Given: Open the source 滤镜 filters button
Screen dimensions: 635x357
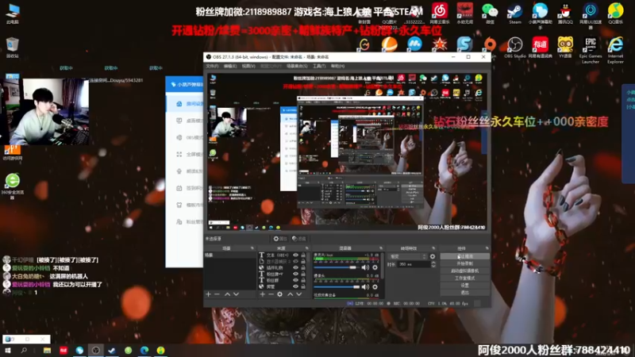Looking at the screenshot, I should point(299,239).
